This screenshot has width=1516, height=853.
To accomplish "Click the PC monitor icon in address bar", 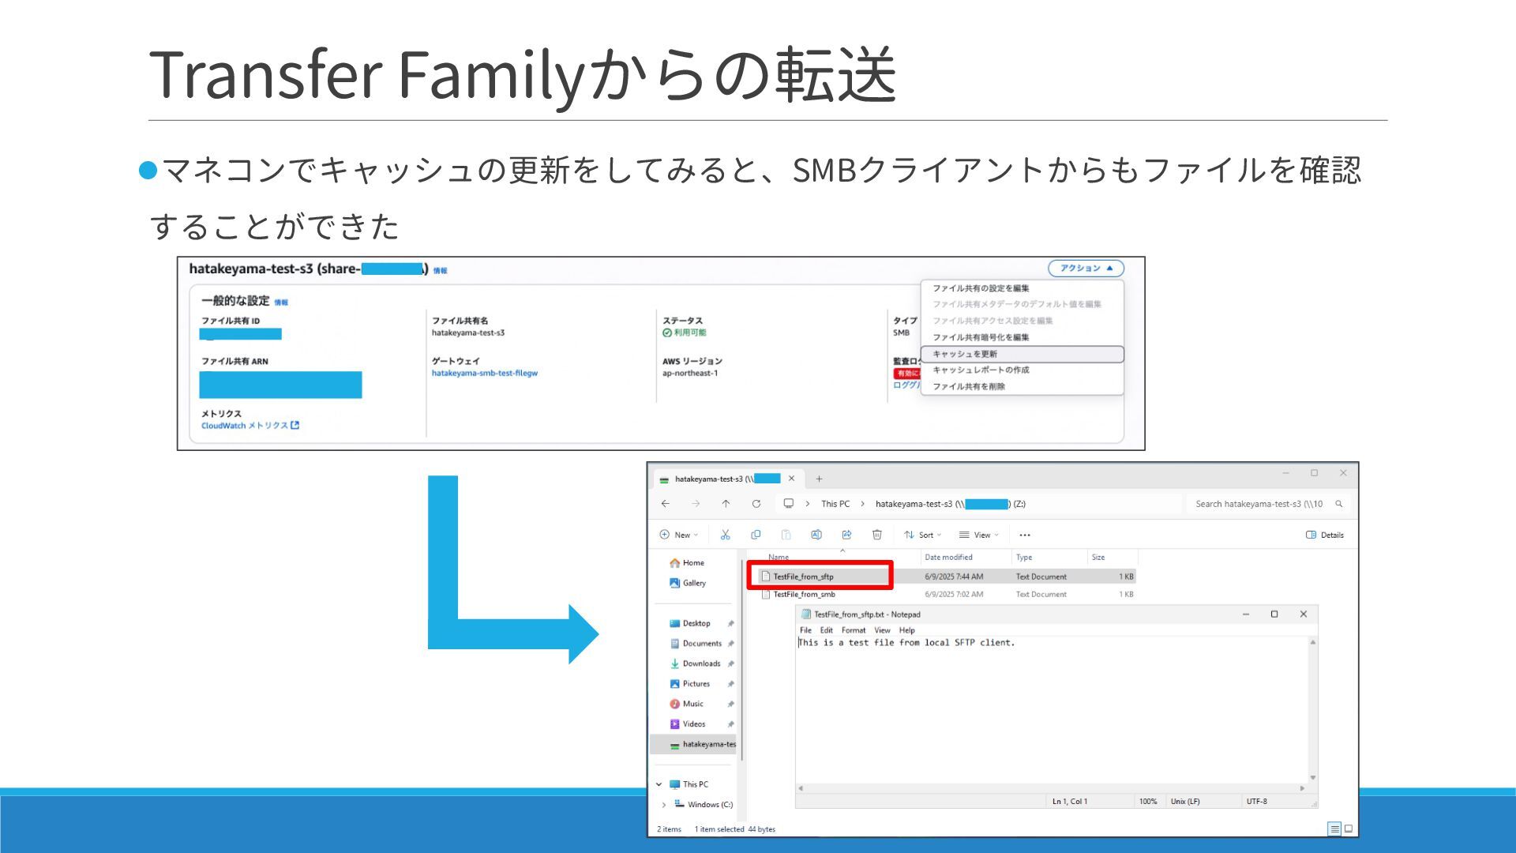I will 788,503.
